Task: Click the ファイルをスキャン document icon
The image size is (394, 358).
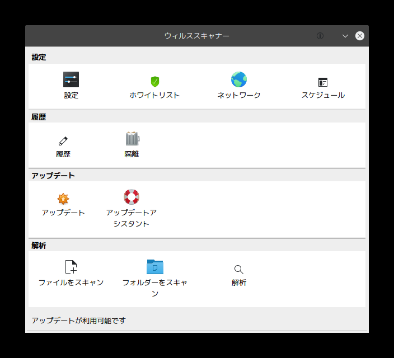Action: [71, 267]
